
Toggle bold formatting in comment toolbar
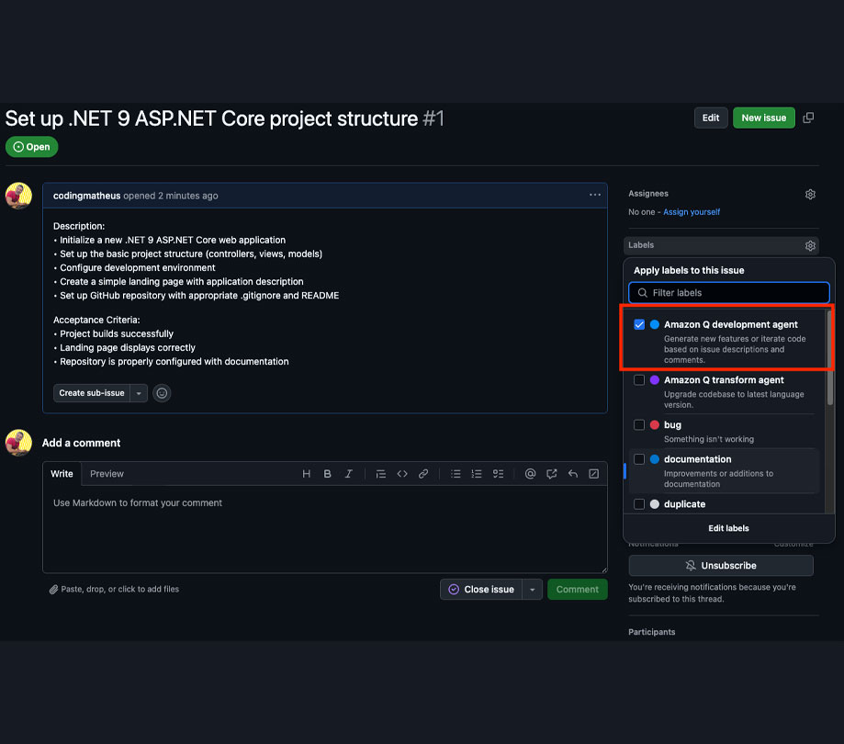tap(327, 474)
